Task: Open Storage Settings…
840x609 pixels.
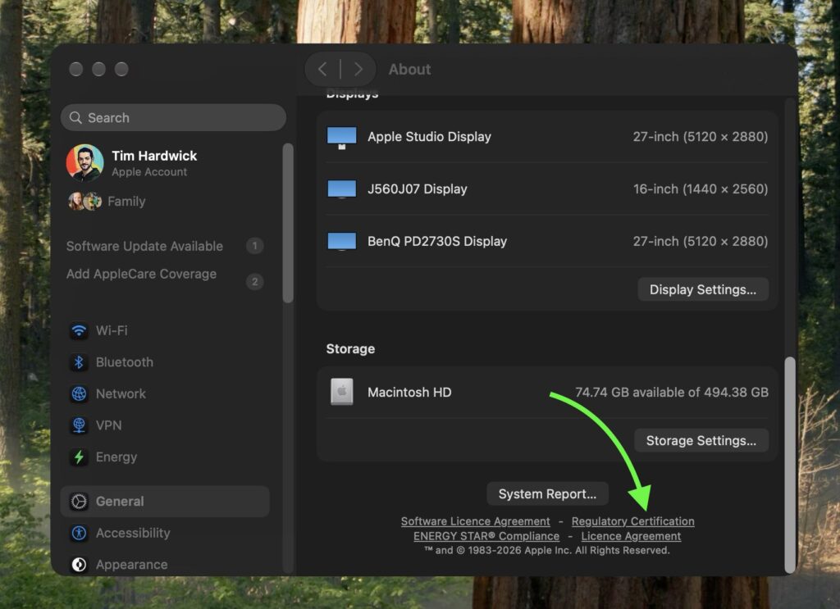Action: (701, 440)
